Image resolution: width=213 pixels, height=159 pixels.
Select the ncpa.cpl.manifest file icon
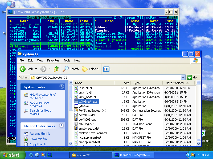click(76, 138)
